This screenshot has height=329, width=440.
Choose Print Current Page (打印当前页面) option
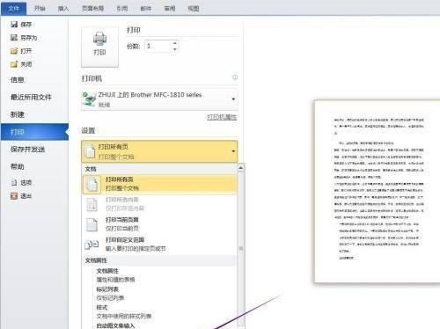pyautogui.click(x=159, y=224)
